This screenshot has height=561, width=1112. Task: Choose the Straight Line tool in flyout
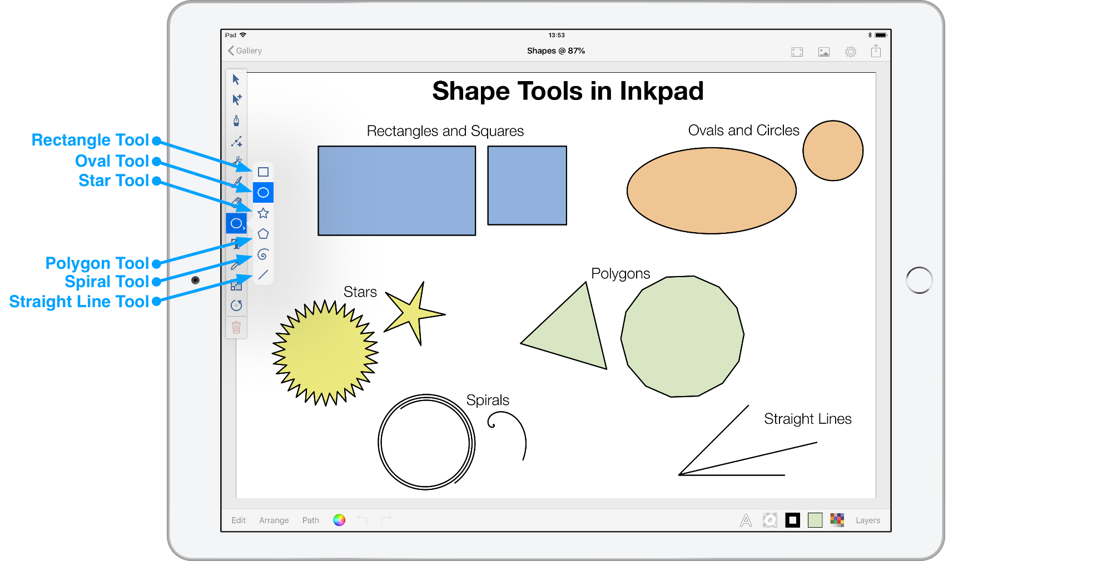[263, 275]
